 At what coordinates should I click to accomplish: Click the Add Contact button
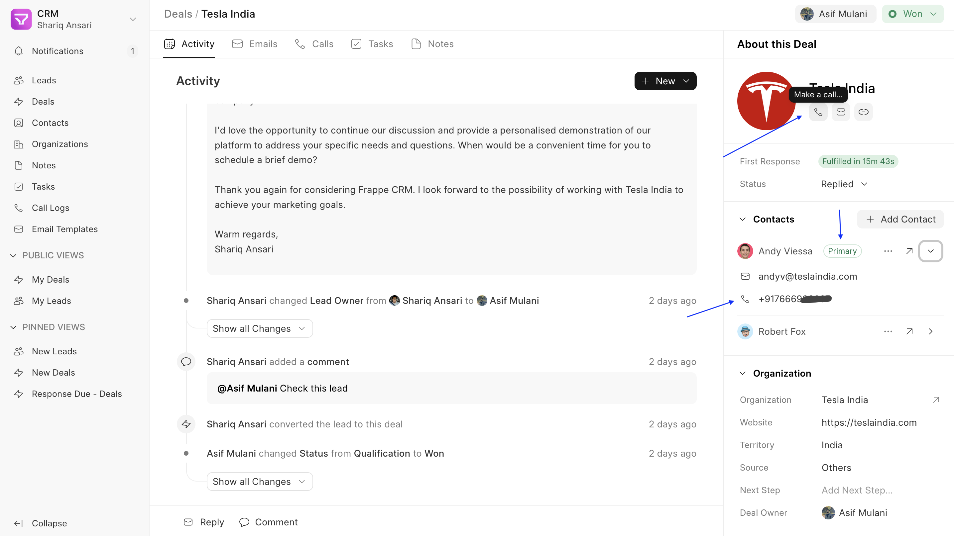pyautogui.click(x=900, y=219)
